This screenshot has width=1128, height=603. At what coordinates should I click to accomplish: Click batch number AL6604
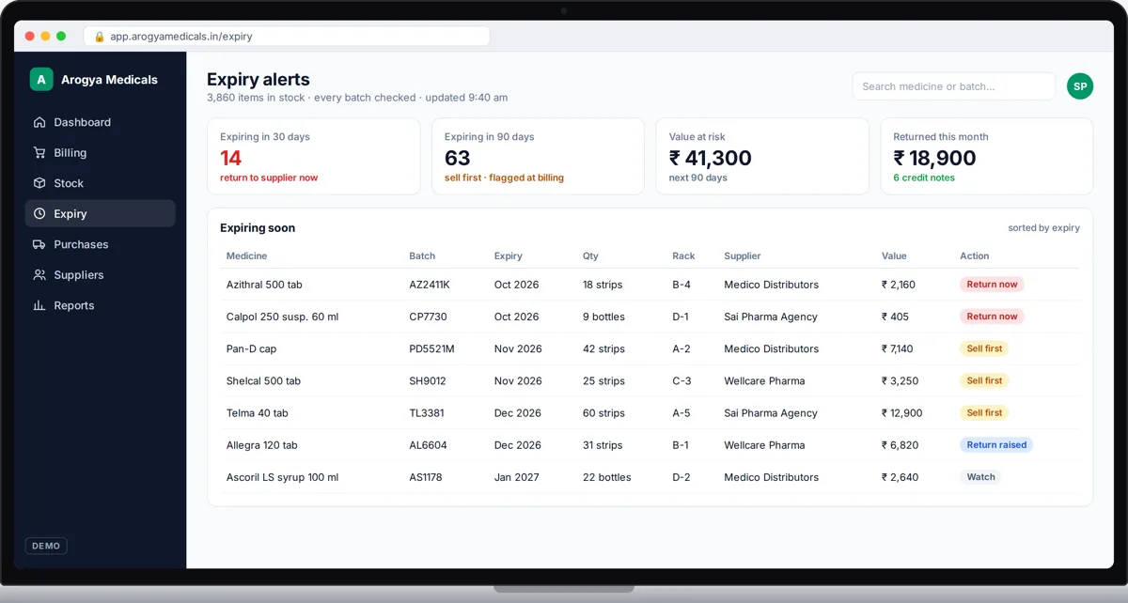click(428, 445)
